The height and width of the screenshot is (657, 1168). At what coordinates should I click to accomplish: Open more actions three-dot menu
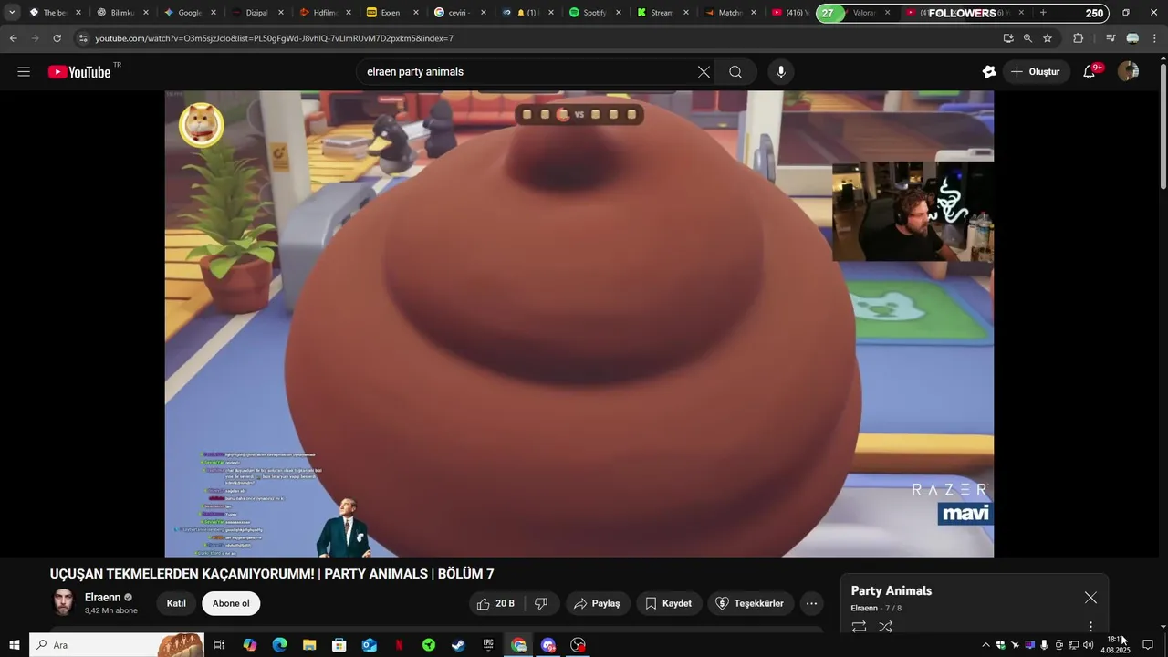click(811, 603)
